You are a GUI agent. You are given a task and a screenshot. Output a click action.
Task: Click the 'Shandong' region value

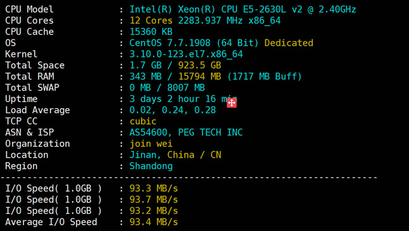(151, 166)
